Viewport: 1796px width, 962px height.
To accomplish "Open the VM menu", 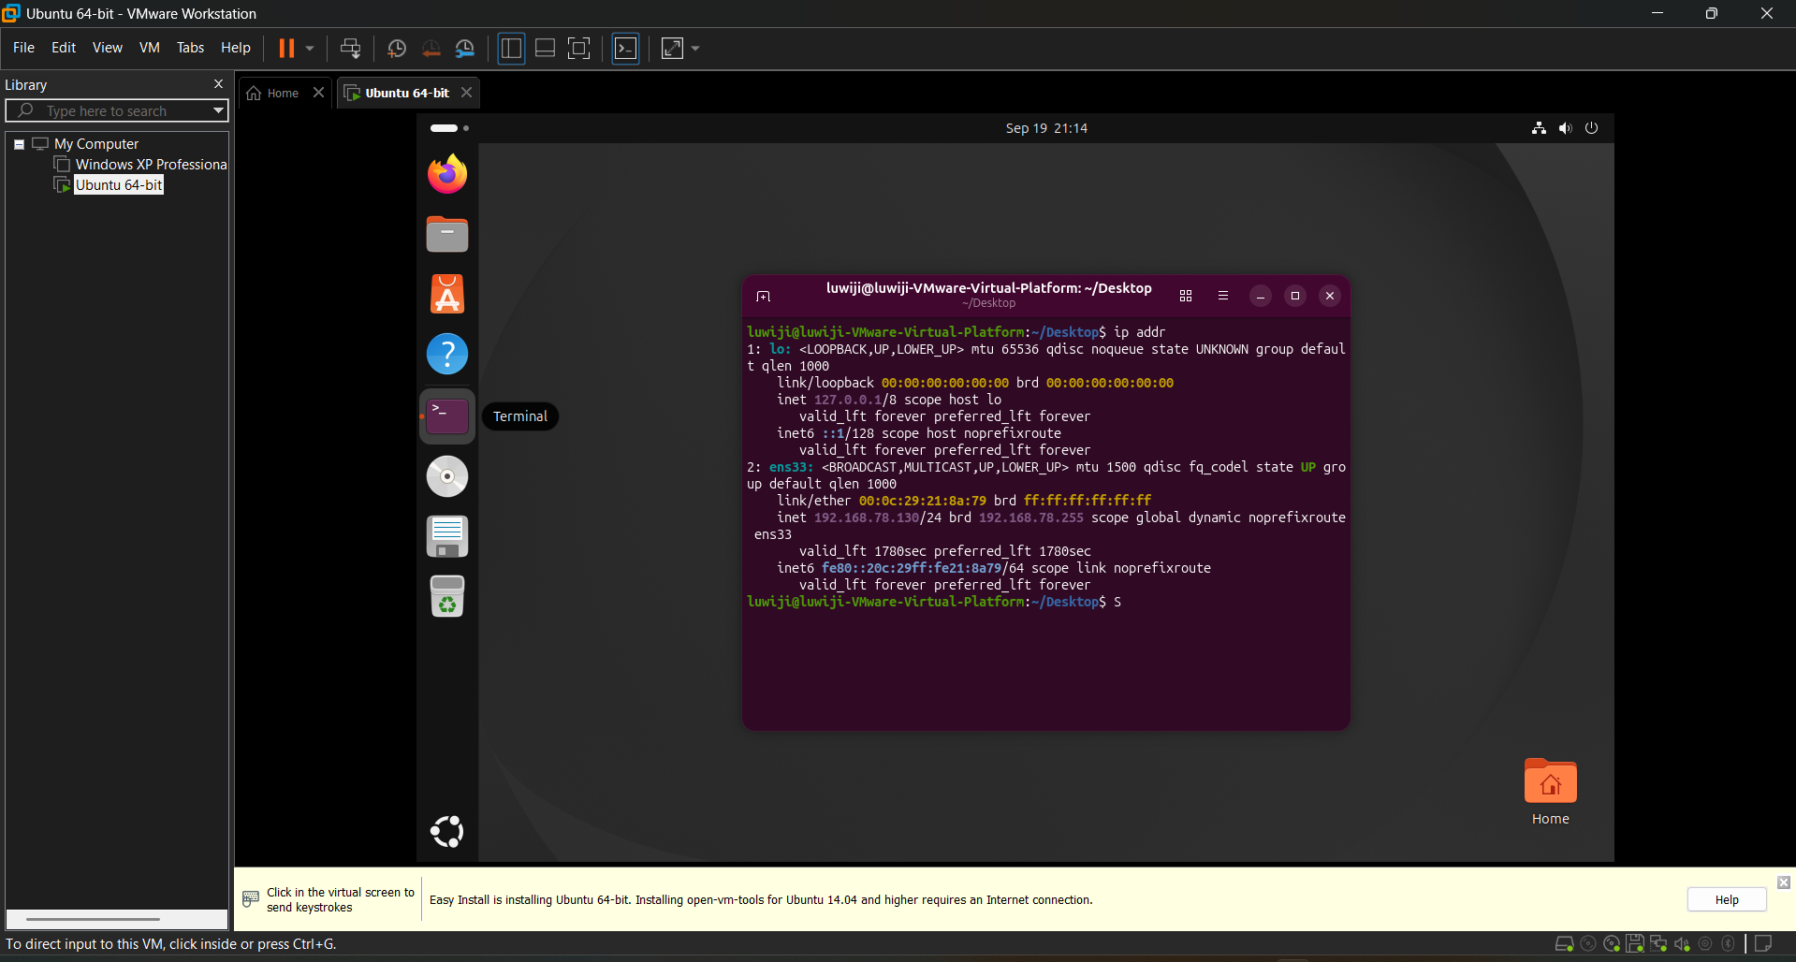I will pos(150,48).
